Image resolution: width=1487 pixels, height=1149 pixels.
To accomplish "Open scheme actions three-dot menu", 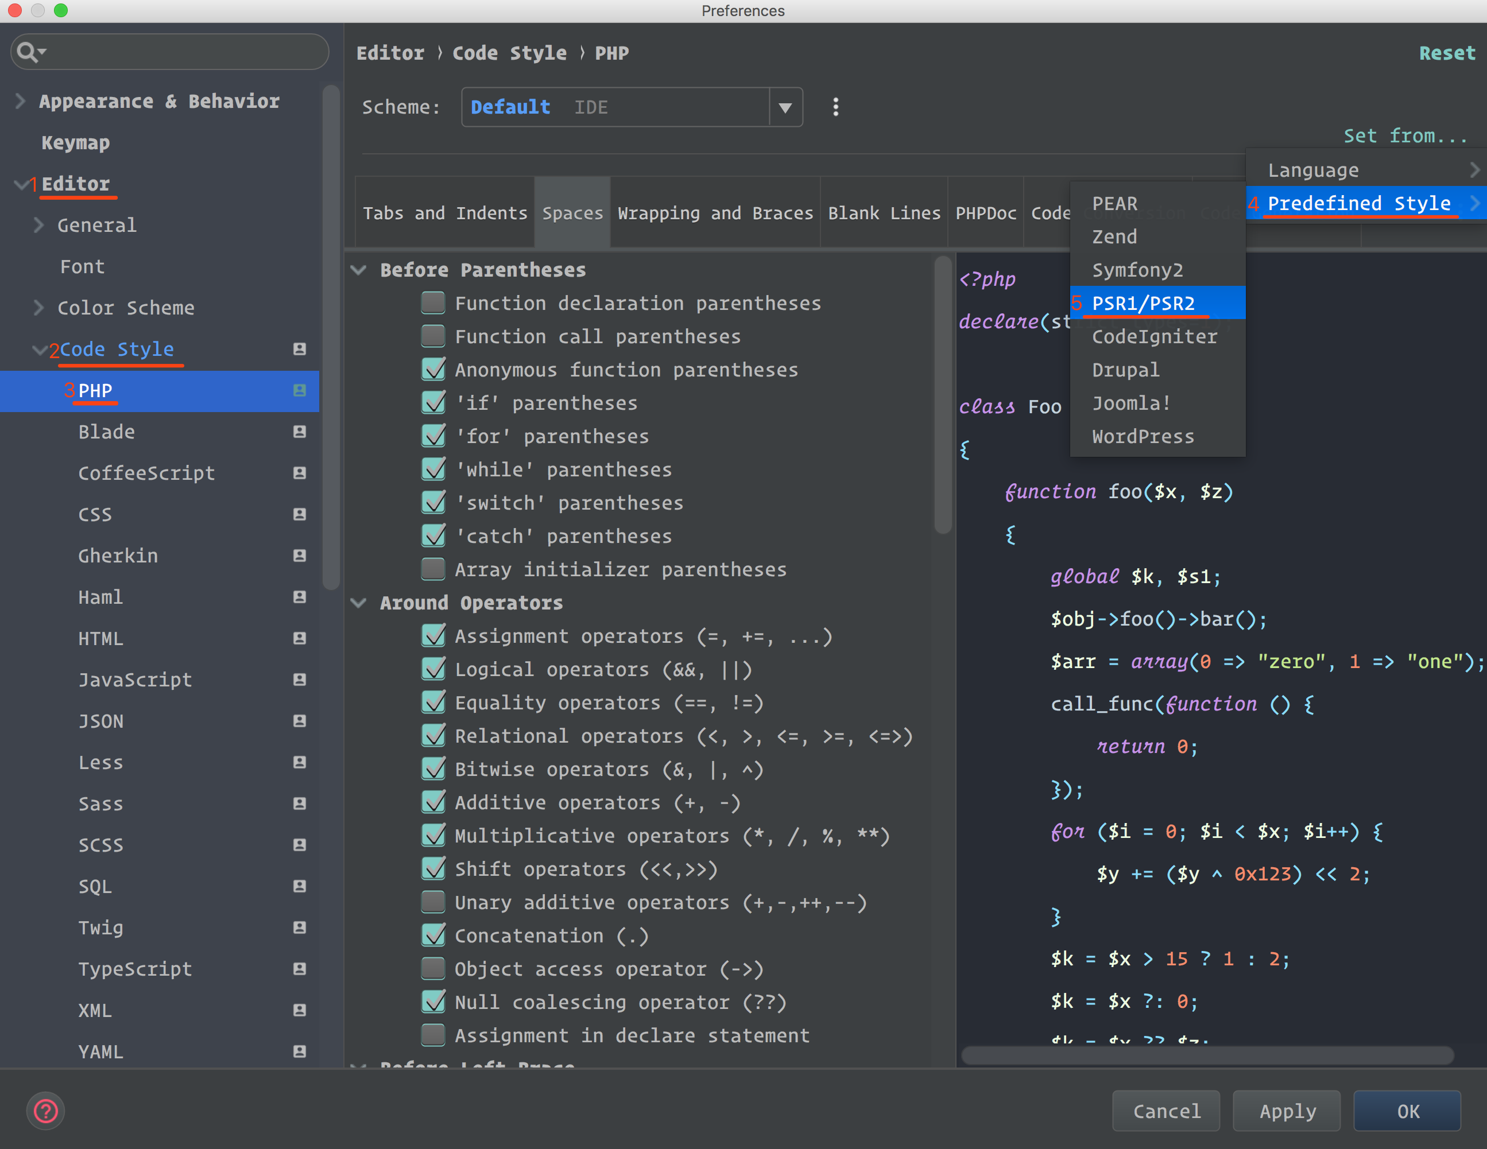I will click(x=835, y=107).
